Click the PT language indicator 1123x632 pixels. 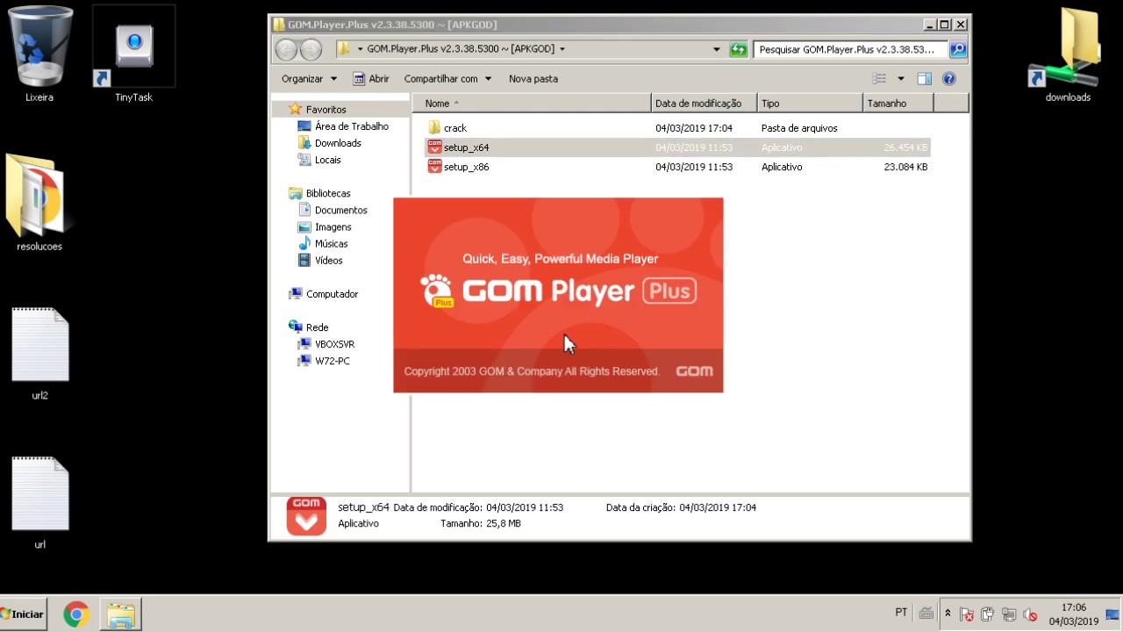901,613
